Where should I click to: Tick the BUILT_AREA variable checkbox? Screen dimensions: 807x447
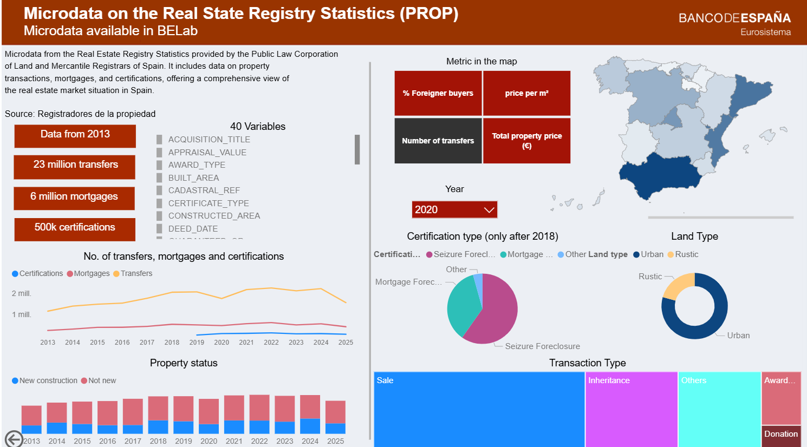click(159, 178)
